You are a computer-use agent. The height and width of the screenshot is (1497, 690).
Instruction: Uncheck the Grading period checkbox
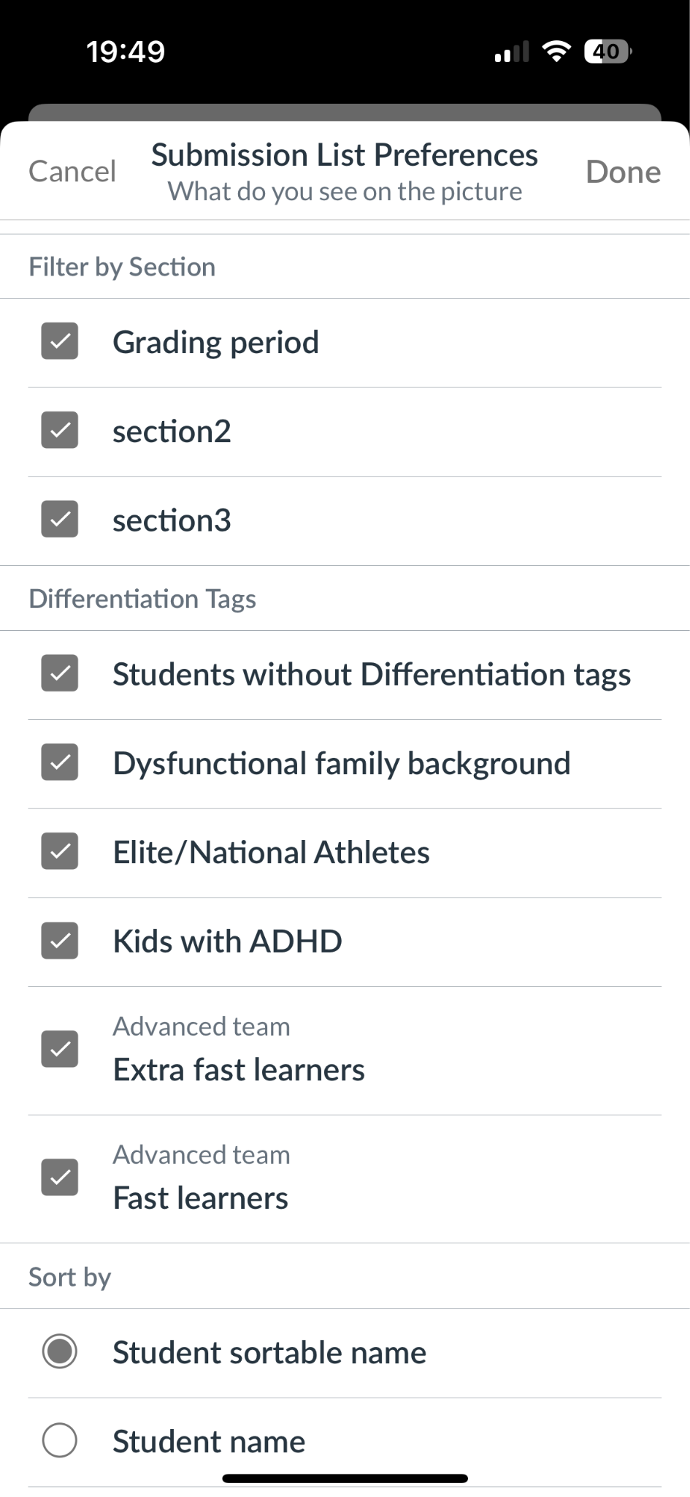tap(60, 341)
